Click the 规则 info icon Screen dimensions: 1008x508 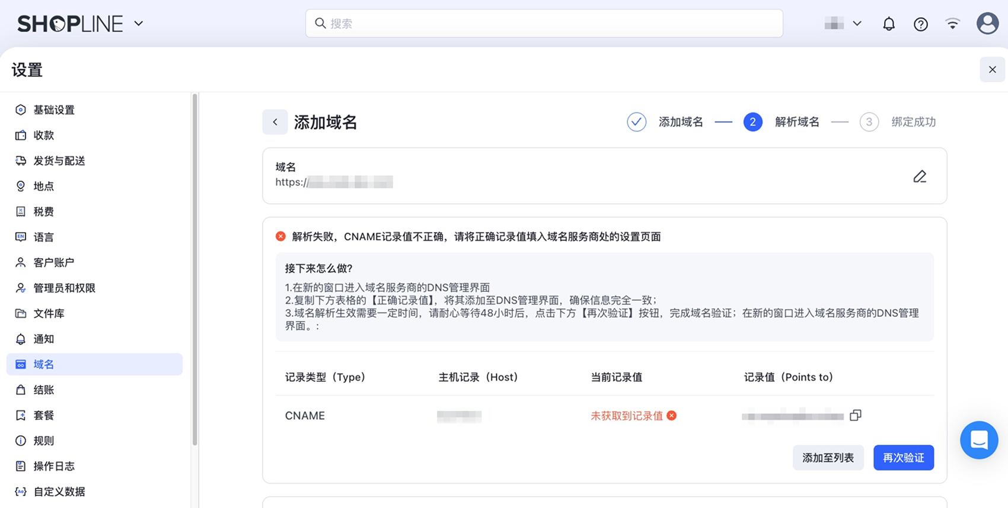coord(21,441)
